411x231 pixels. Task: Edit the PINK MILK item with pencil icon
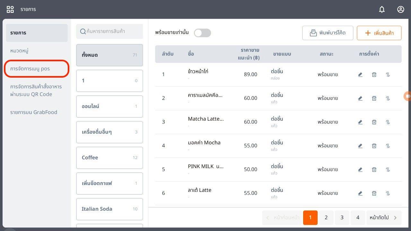point(360,169)
